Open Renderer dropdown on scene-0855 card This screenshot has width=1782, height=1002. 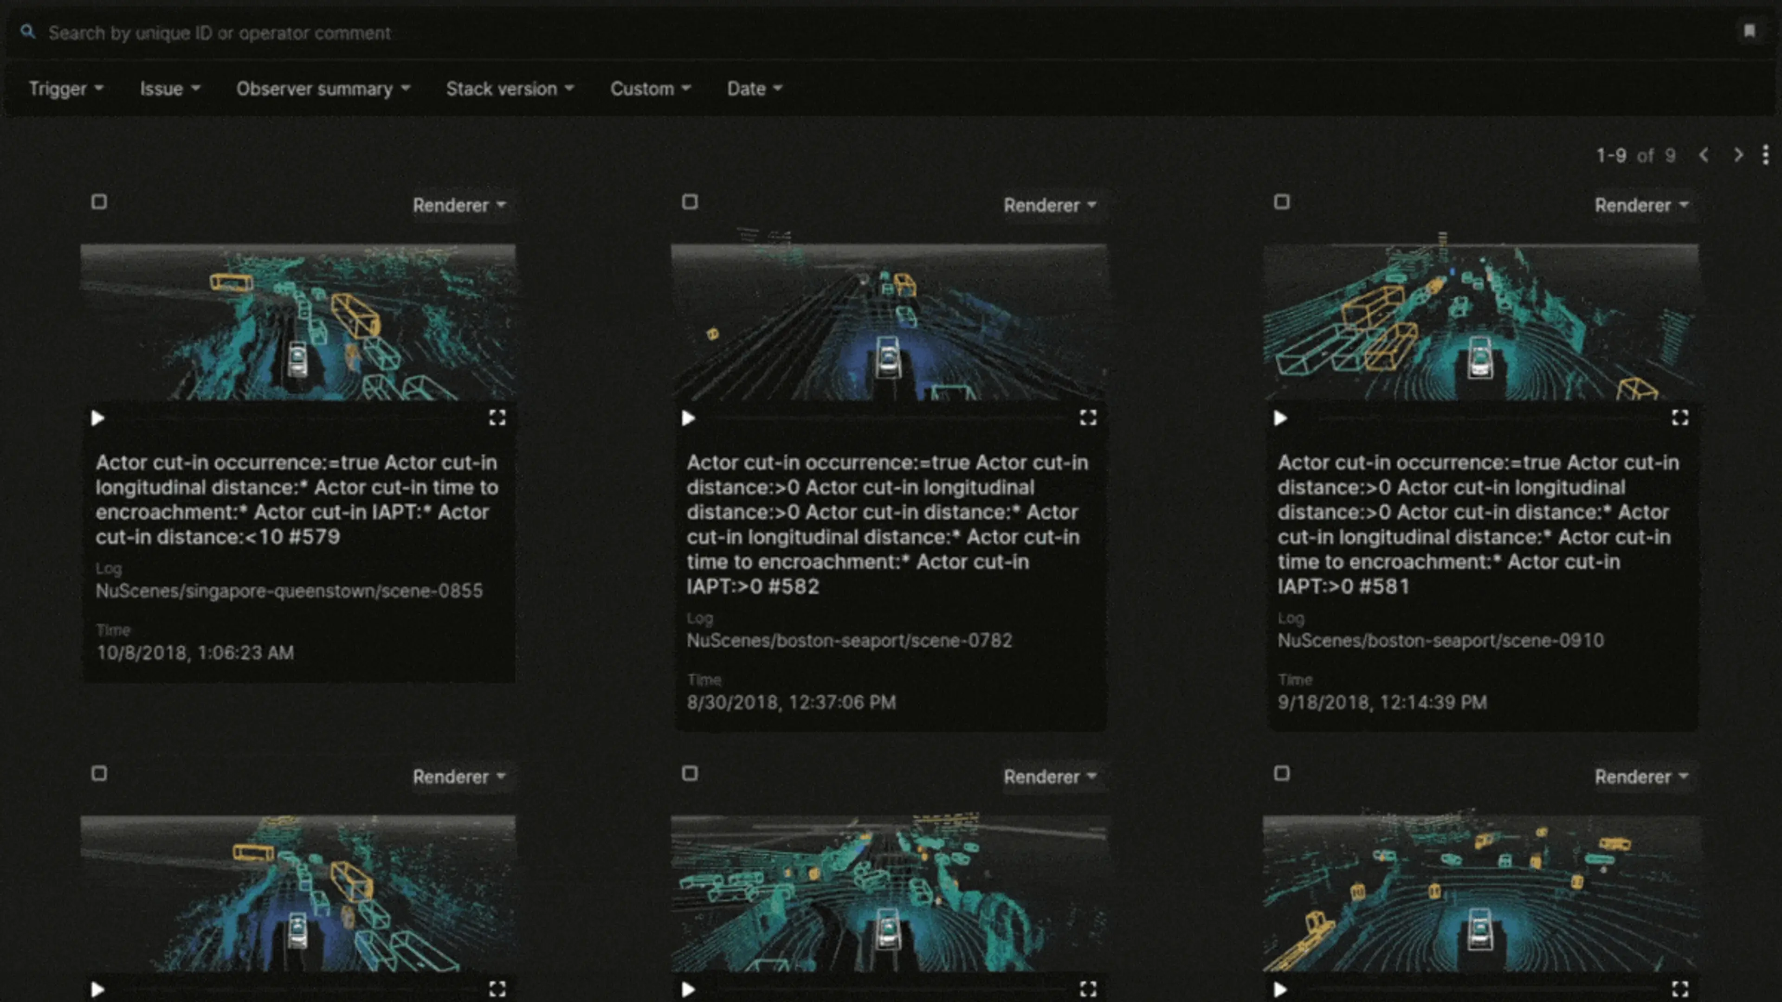pos(459,206)
